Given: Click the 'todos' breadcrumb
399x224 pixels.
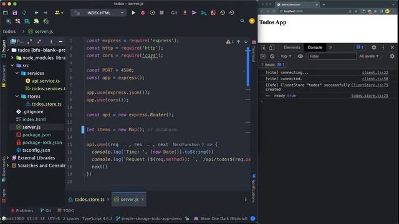Looking at the screenshot, I should (9, 32).
